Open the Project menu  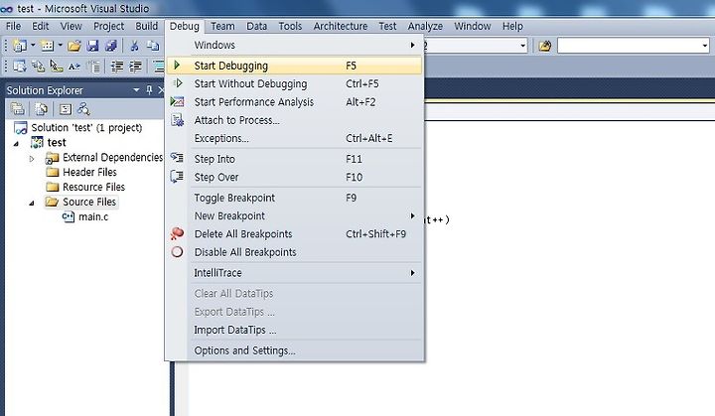point(108,26)
